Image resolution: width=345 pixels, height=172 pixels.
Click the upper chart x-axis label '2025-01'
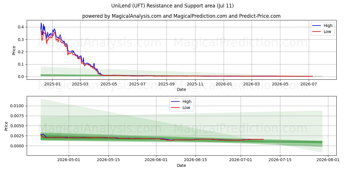tap(52, 84)
